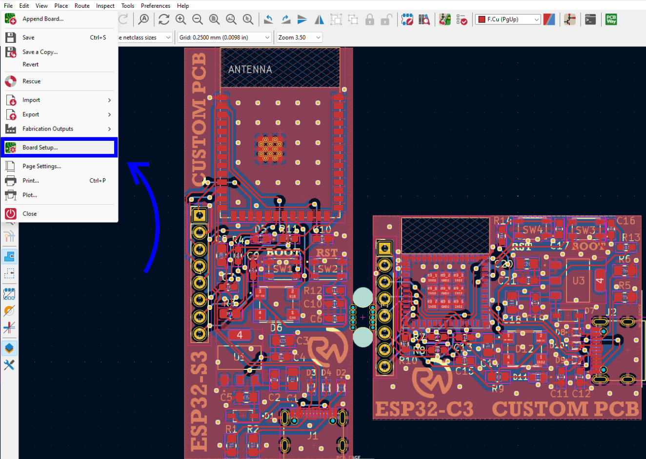Viewport: 646px width, 459px height.
Task: Click the Find text toolbar icon
Action: 143,19
